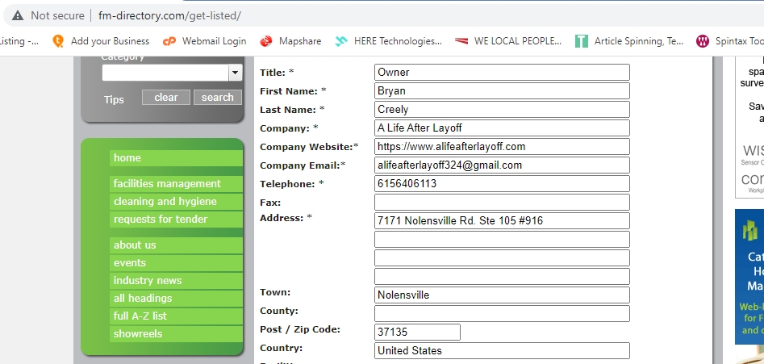
Task: Go to the home menu item
Action: pos(127,158)
